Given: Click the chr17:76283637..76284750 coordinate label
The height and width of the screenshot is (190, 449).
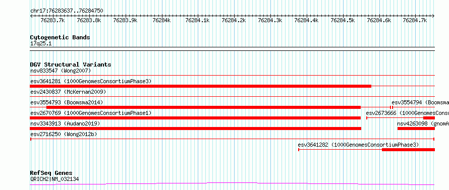Looking at the screenshot, I should [x=67, y=11].
